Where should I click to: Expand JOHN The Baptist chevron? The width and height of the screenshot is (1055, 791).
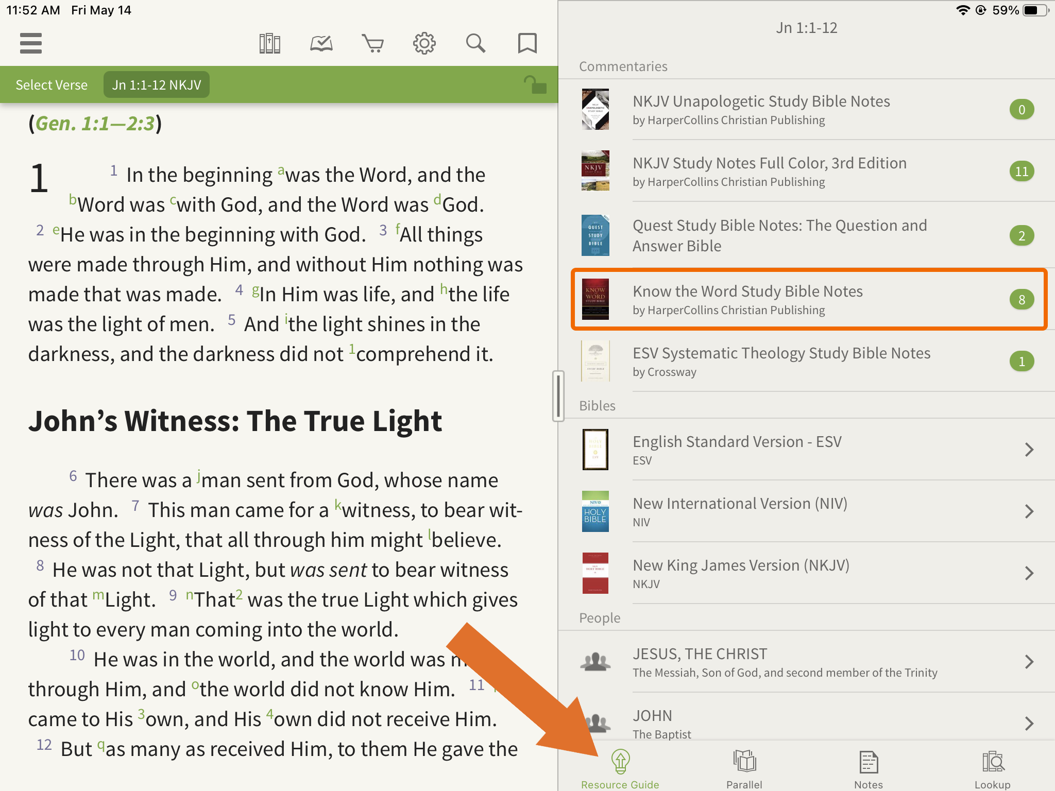coord(1029,724)
